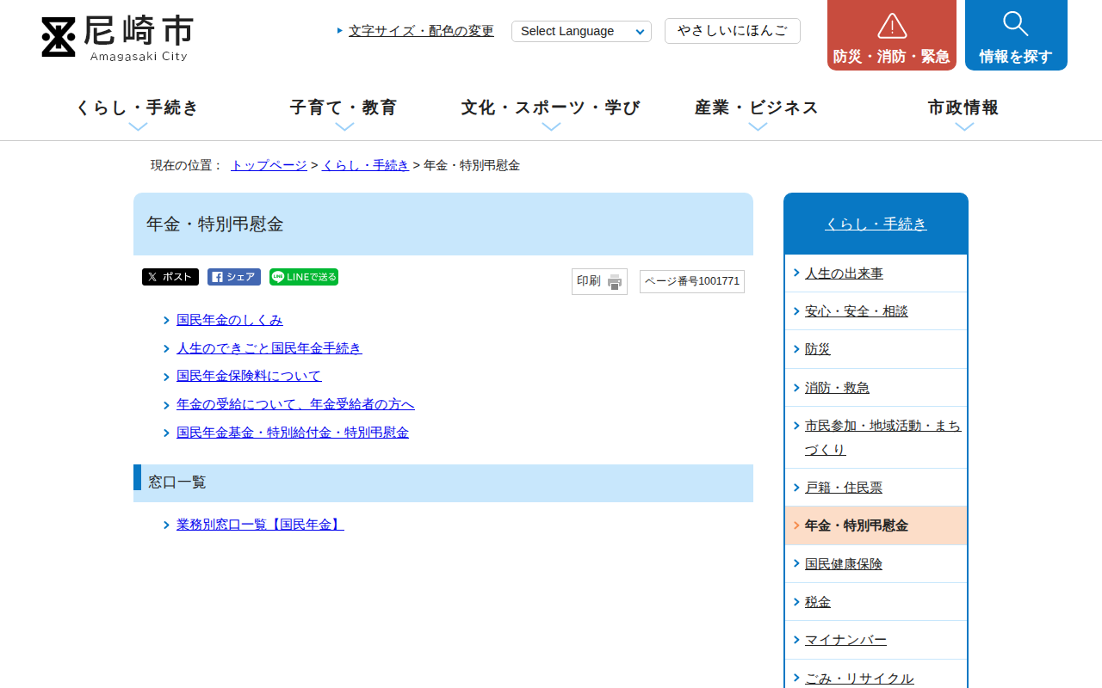
Task: Open 年金の受給について、年金受給者の方へ link
Action: click(x=294, y=404)
